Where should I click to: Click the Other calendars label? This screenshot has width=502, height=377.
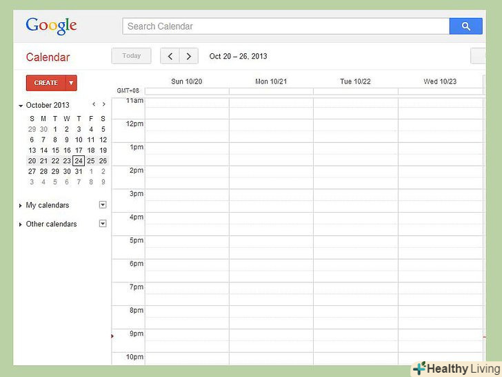[51, 224]
